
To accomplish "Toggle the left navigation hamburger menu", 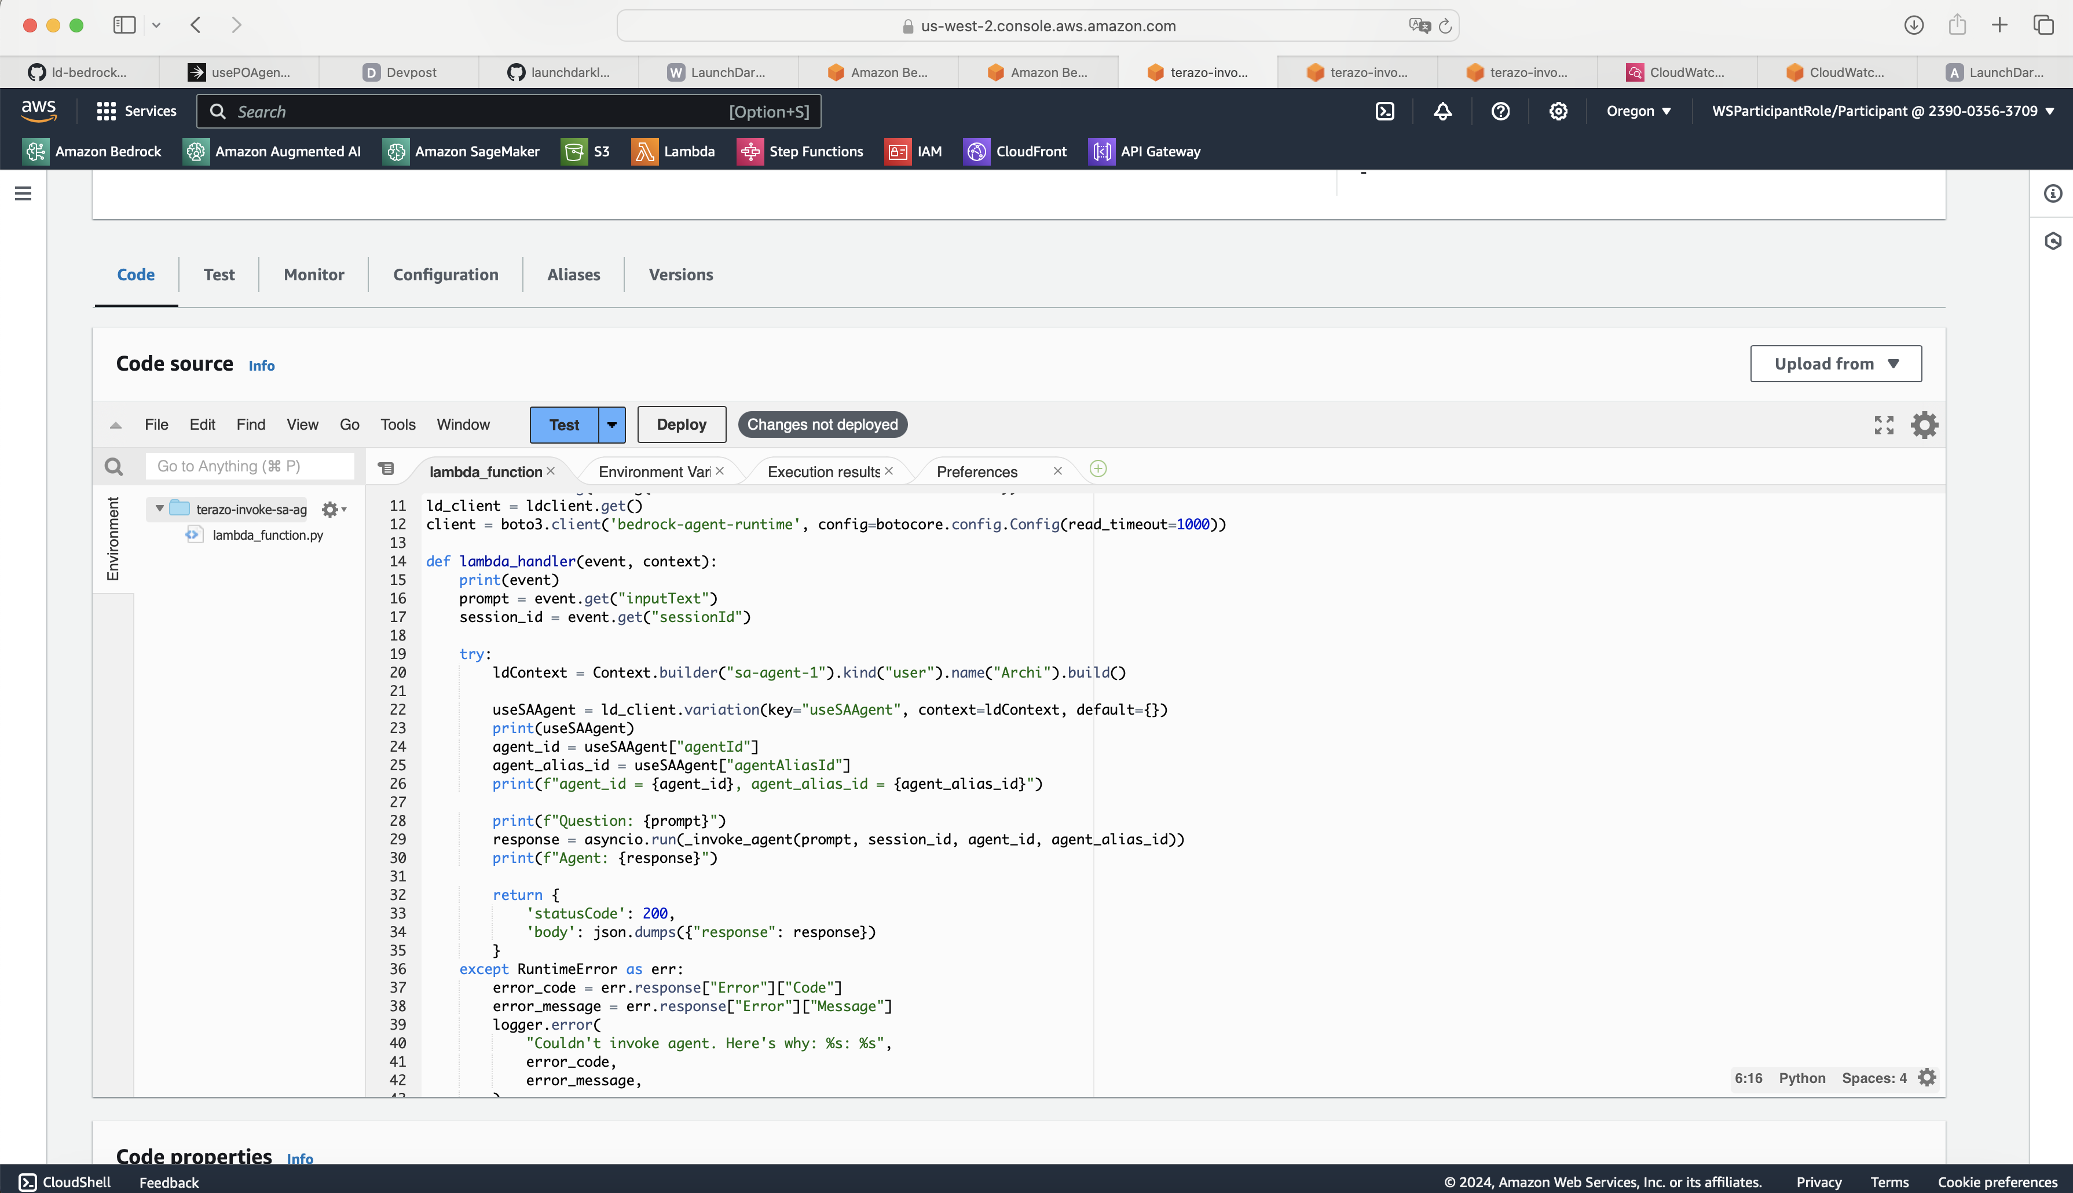I will [23, 193].
